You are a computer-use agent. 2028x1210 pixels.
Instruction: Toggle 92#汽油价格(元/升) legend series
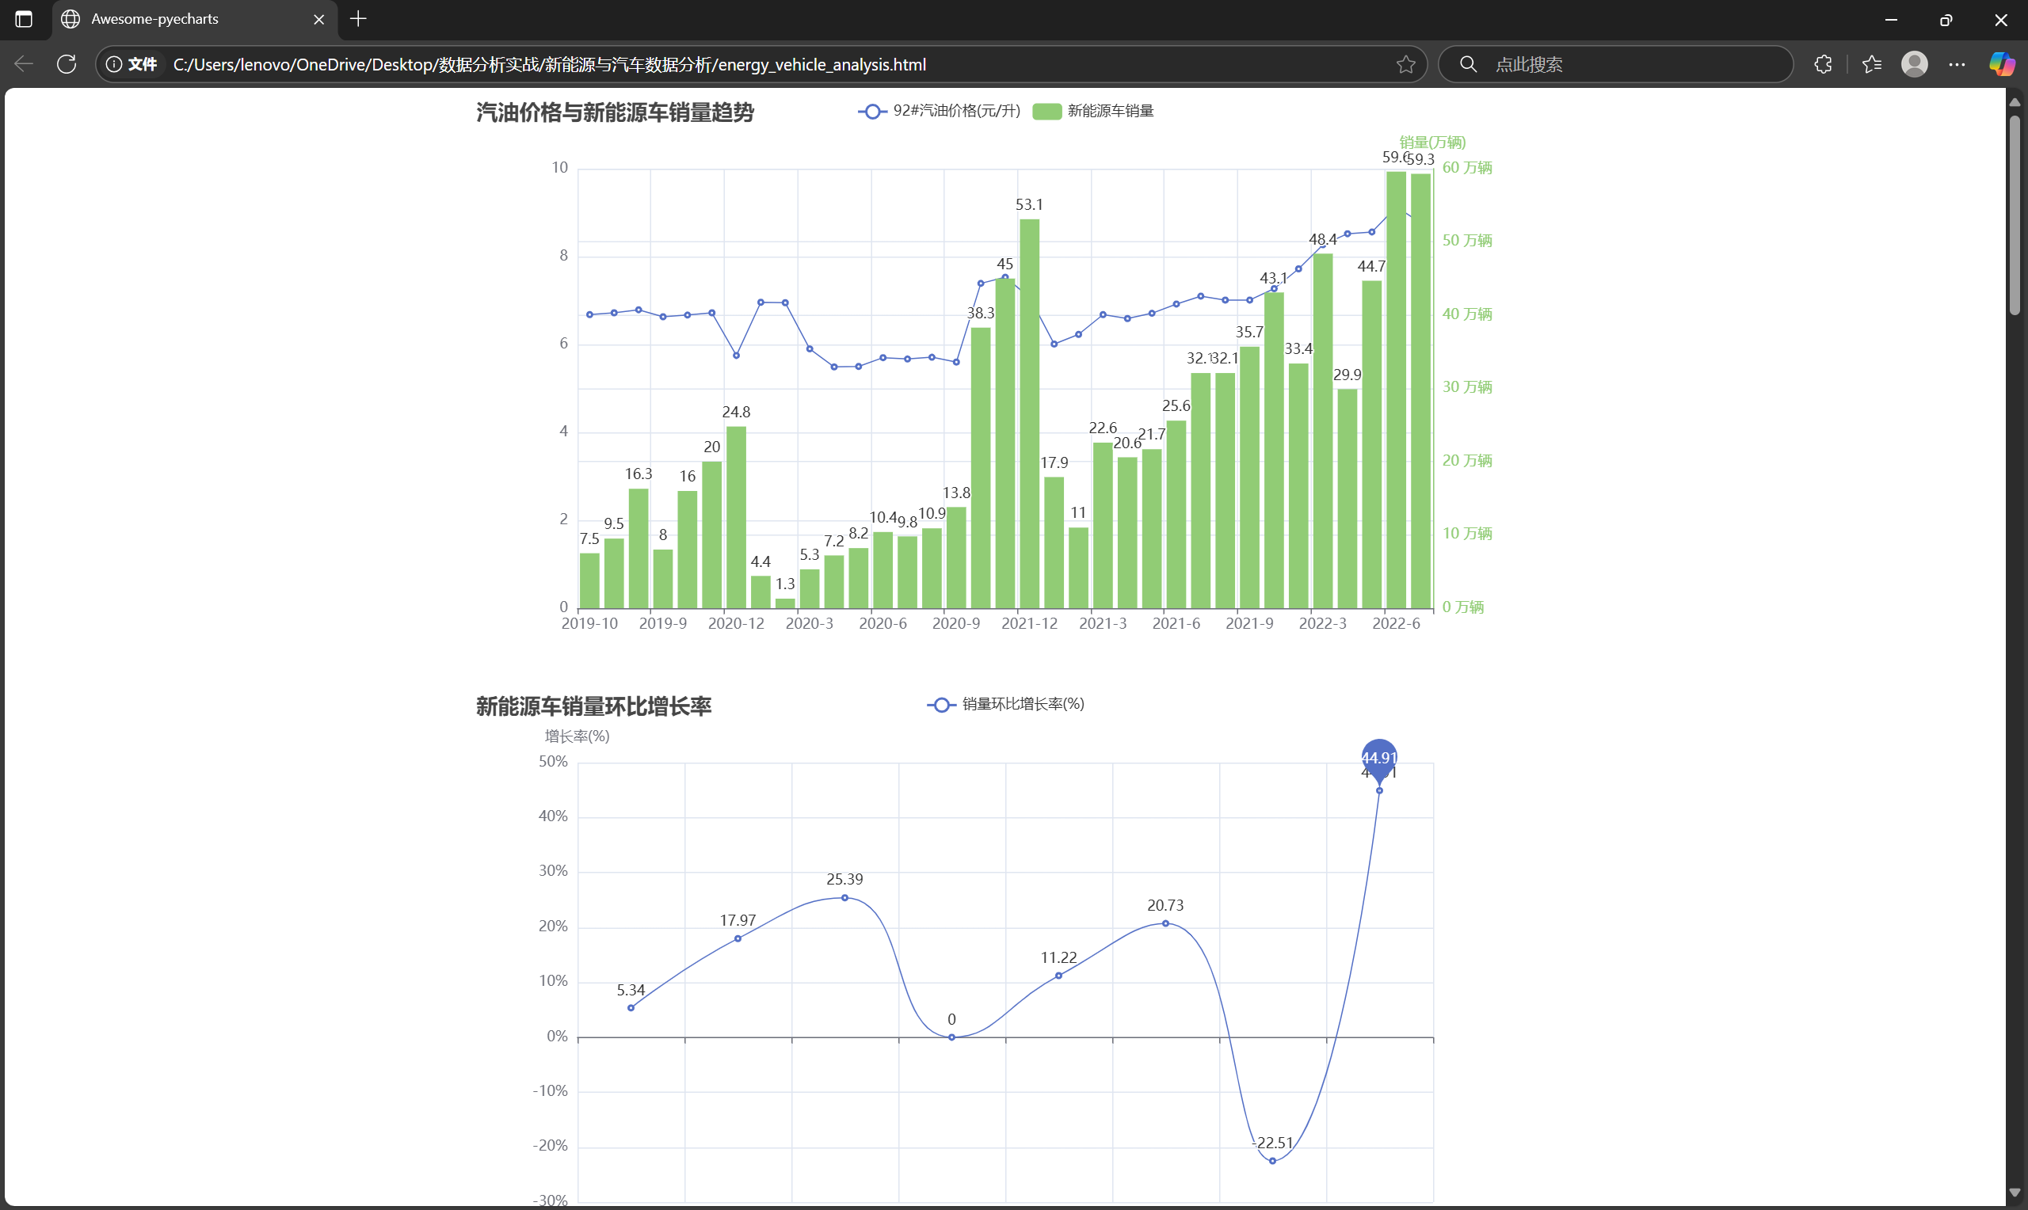[940, 111]
